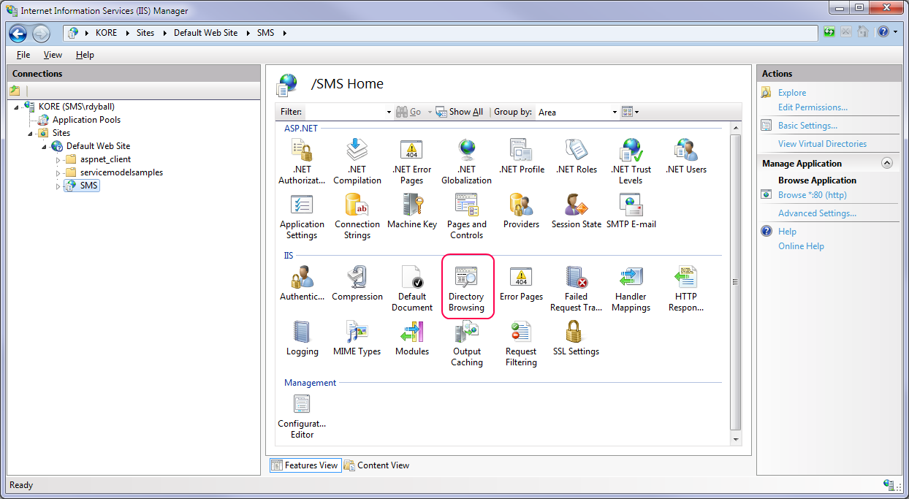Expand the aspnet_client folder node
909x499 pixels.
coord(58,160)
